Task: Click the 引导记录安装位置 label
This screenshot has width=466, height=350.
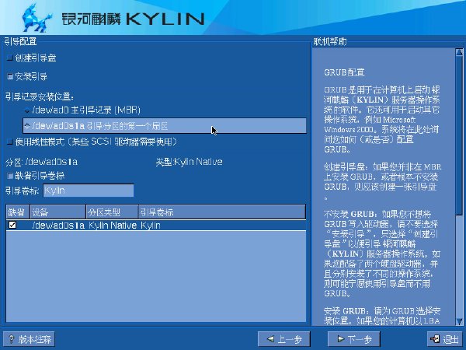Action: tap(40, 96)
